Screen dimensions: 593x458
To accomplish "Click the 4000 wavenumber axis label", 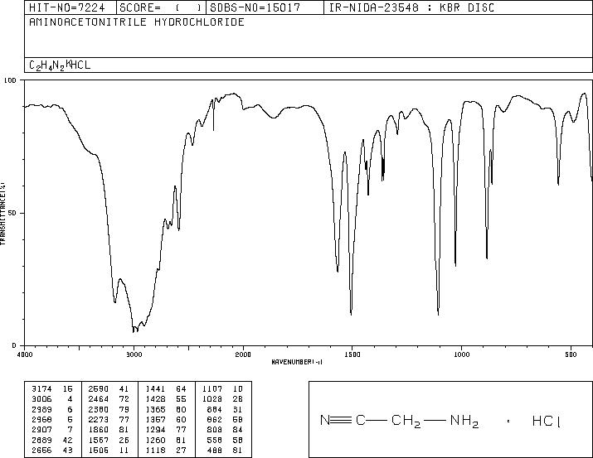I will (25, 354).
